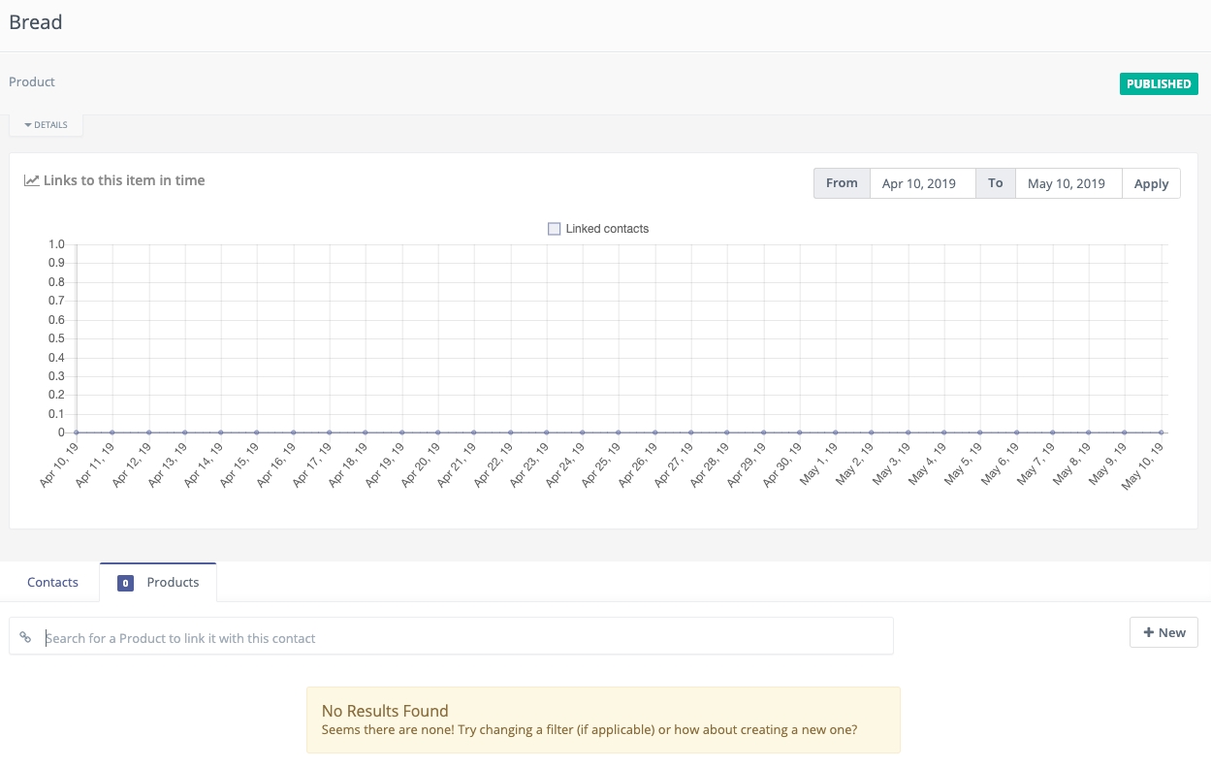Open the To date picker showing May 10, 2019
Image resolution: width=1211 pixels, height=768 pixels.
[1068, 183]
